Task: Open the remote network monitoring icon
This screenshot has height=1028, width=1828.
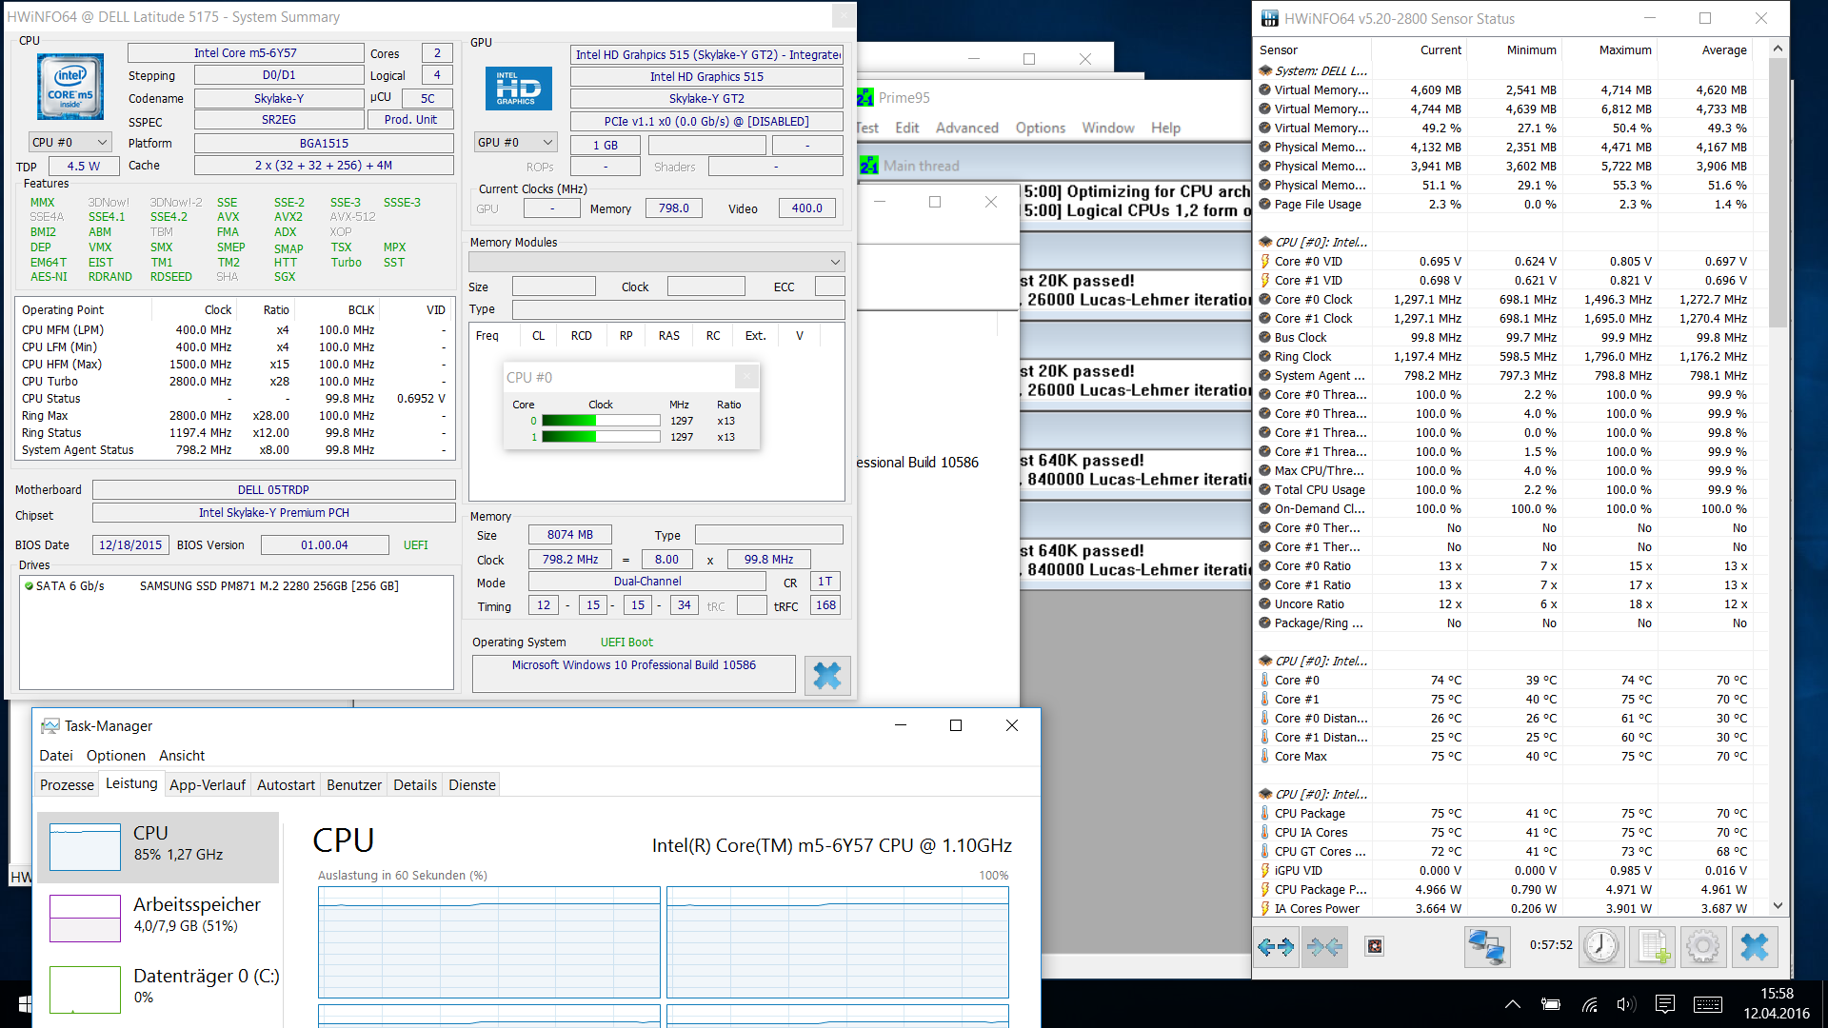Action: pyautogui.click(x=1486, y=946)
